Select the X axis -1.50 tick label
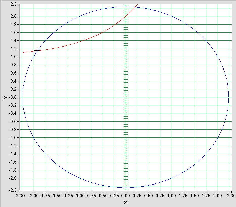236x207 pixels. point(57,196)
